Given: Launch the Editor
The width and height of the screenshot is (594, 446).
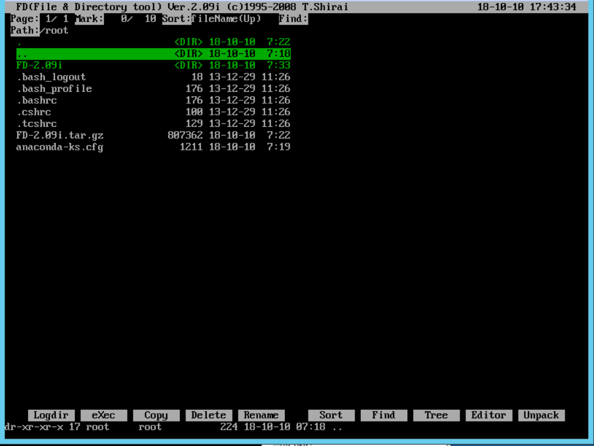Looking at the screenshot, I should coord(488,415).
